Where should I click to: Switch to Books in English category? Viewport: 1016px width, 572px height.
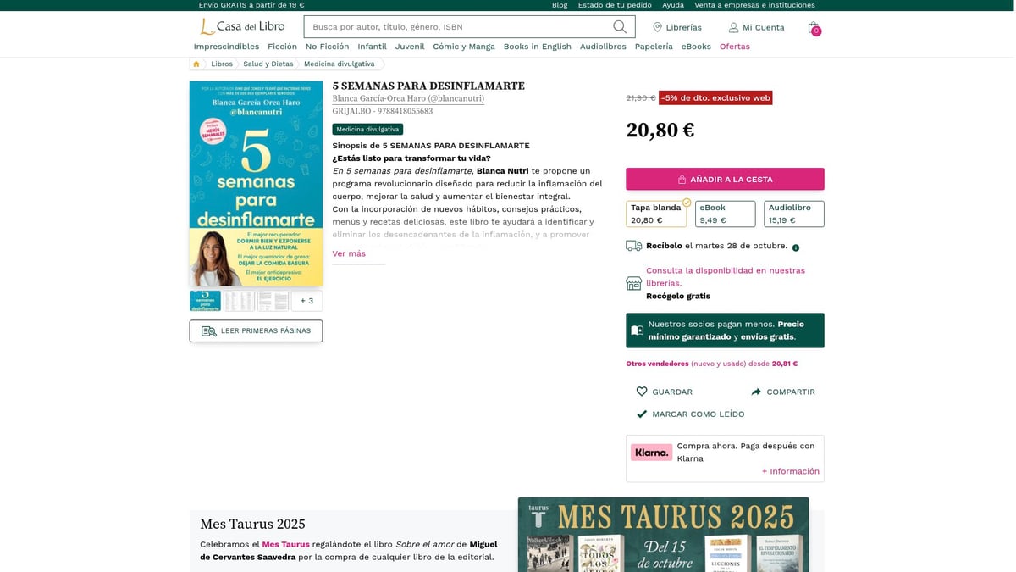(x=537, y=47)
